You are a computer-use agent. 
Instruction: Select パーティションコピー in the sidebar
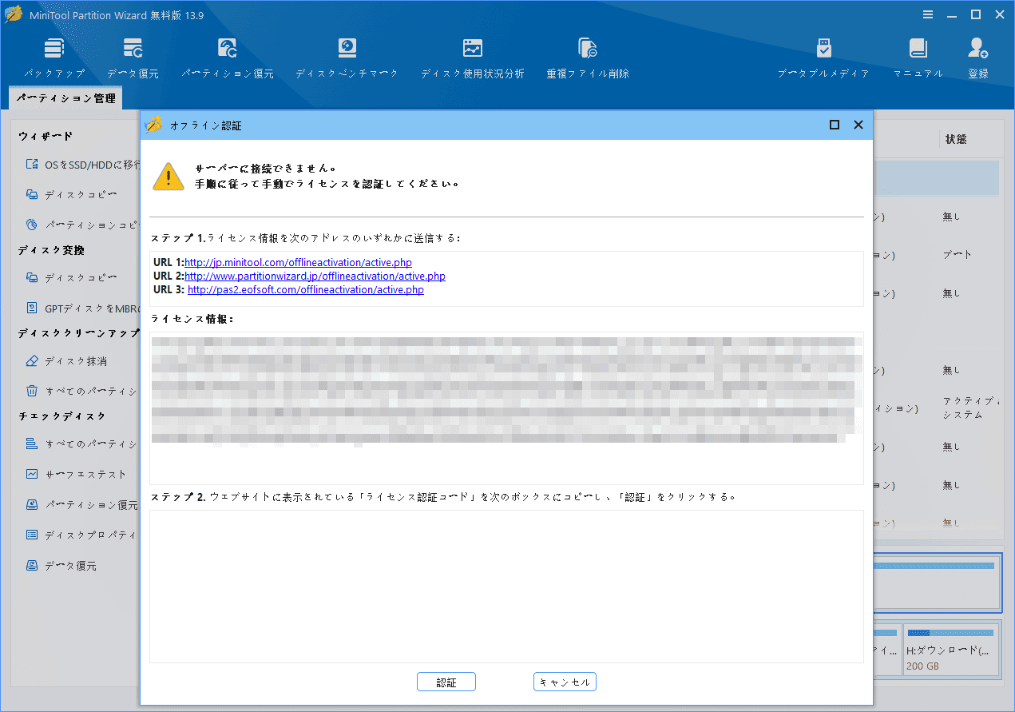[83, 225]
